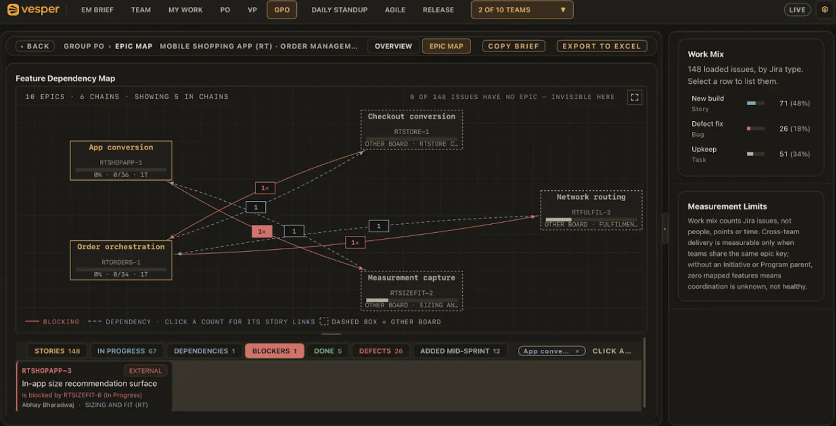Open the RTSHOPAPP-3 issue card

(x=94, y=387)
